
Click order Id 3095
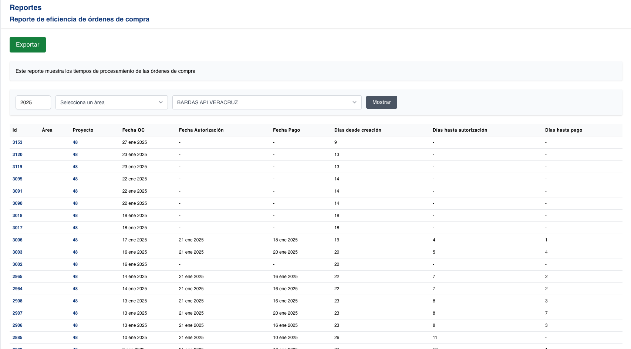coord(17,179)
